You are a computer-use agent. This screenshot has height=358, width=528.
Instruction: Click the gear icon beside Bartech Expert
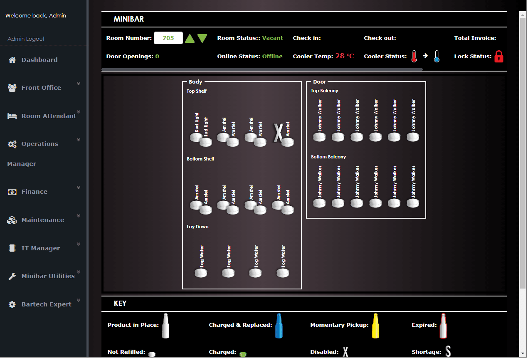tap(12, 304)
